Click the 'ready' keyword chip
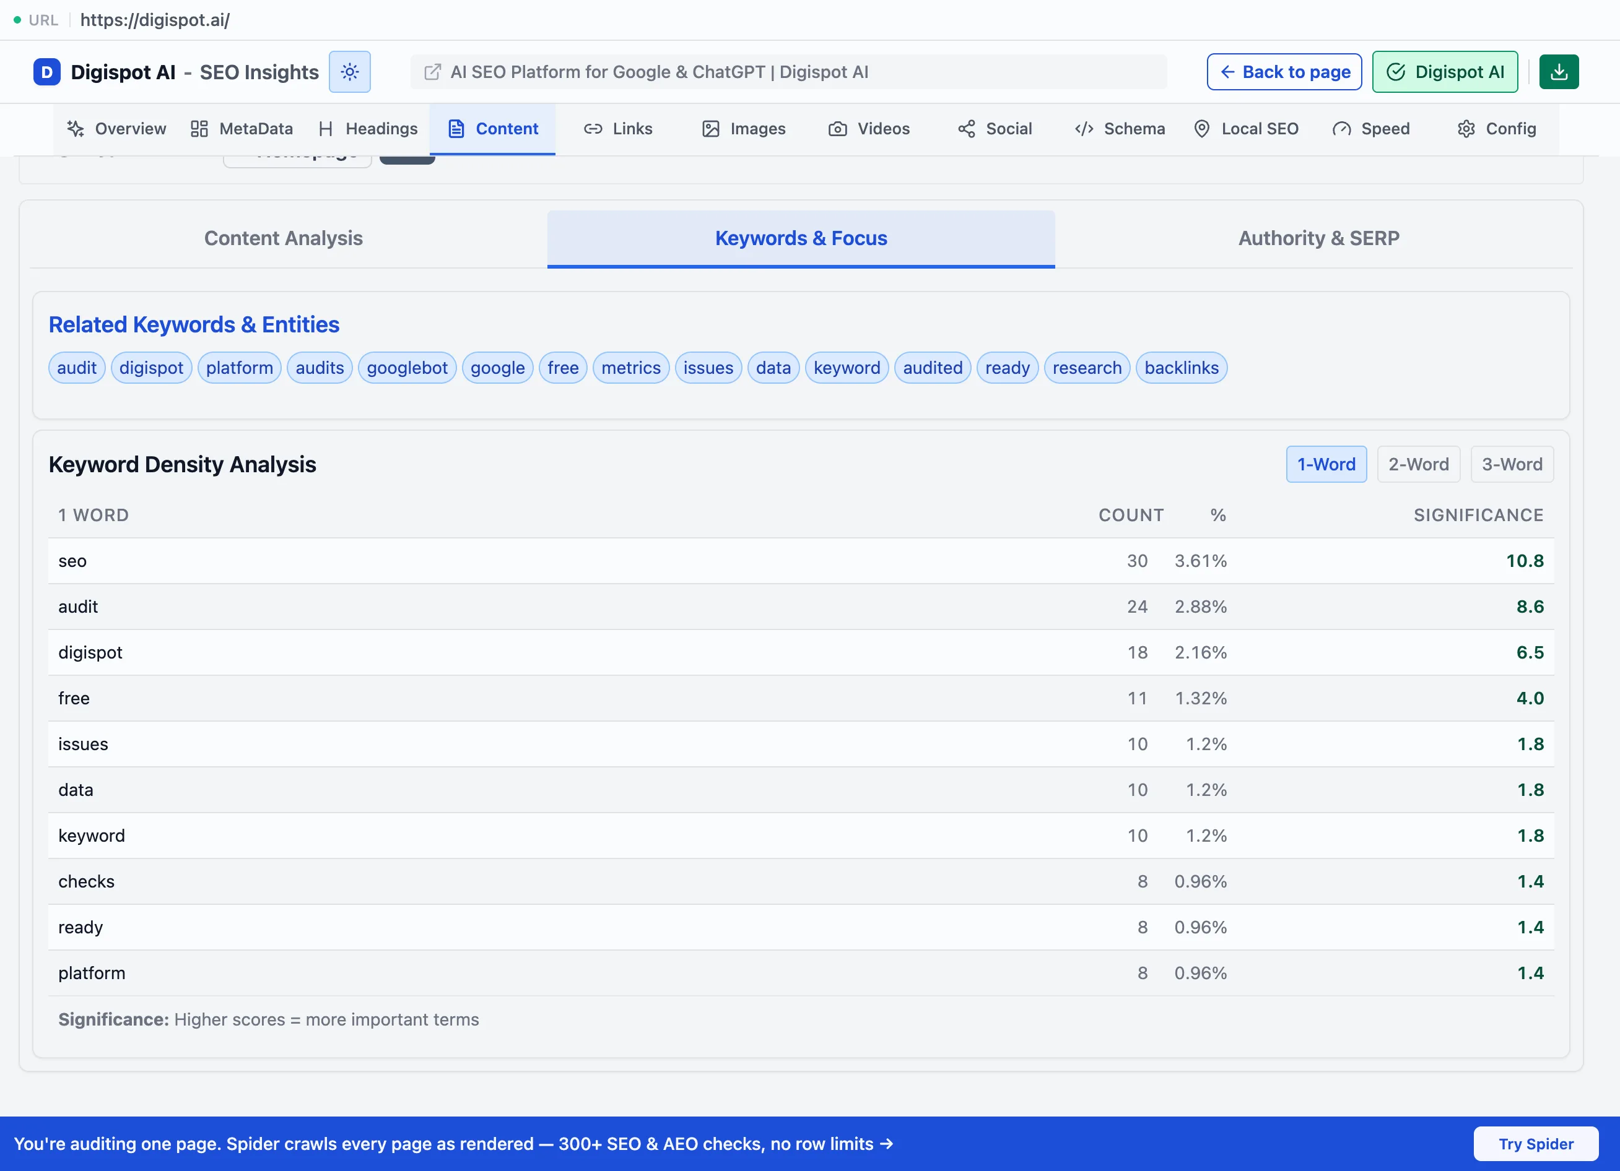 [x=1007, y=368]
